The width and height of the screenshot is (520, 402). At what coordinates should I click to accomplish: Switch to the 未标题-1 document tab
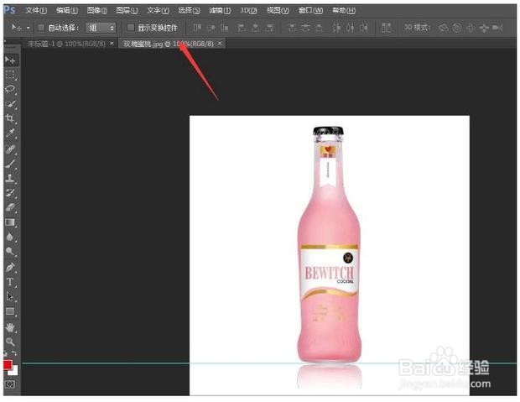(x=66, y=44)
